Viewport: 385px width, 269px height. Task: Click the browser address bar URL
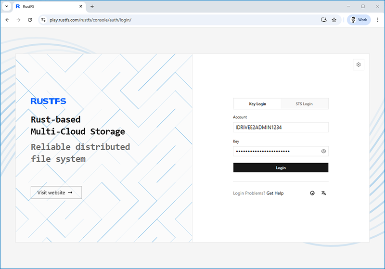click(90, 20)
